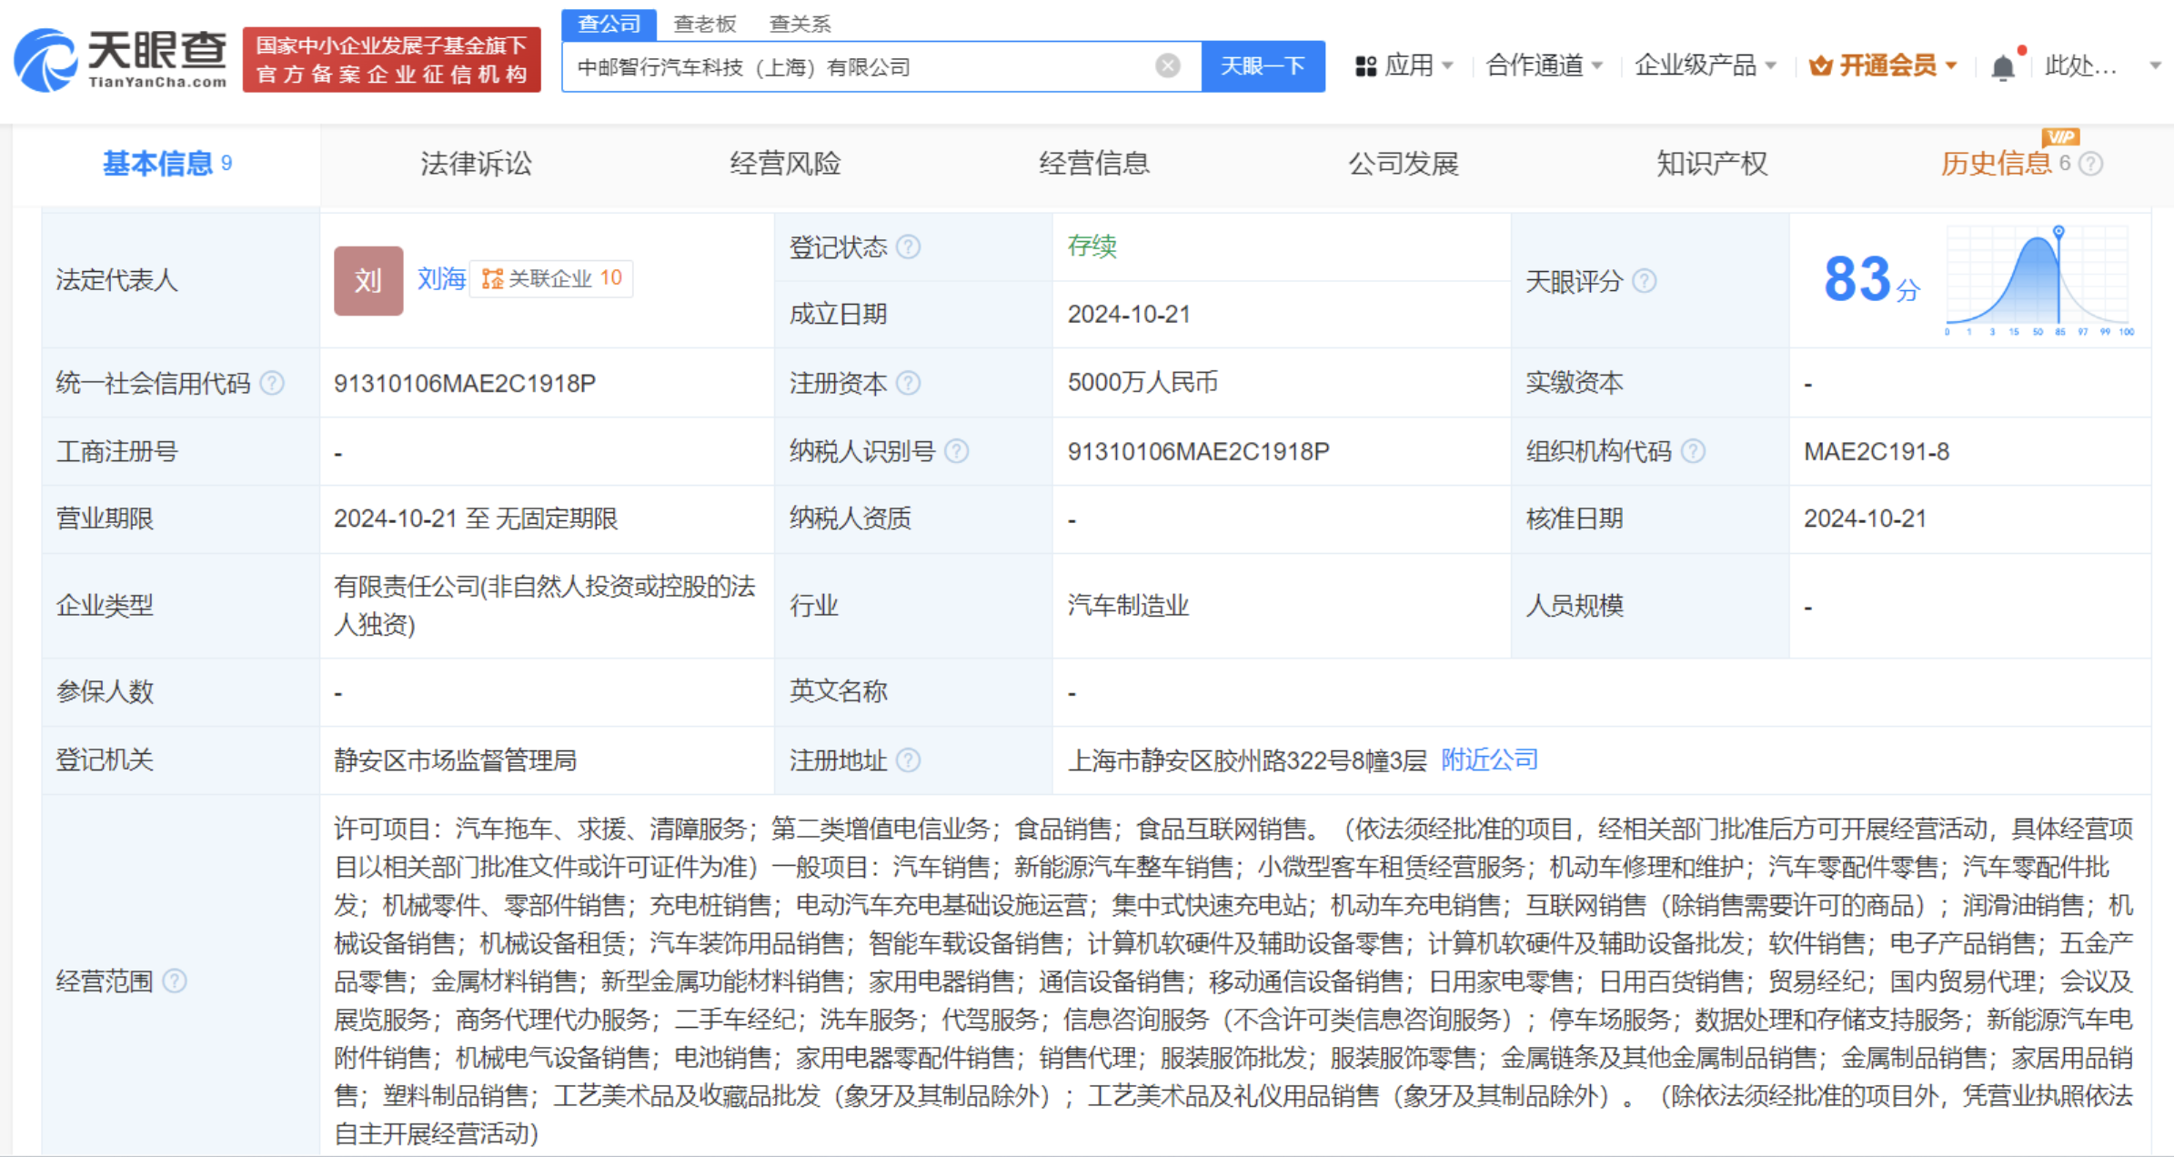
Task: Click help icon beside 注册资本
Action: tap(908, 383)
